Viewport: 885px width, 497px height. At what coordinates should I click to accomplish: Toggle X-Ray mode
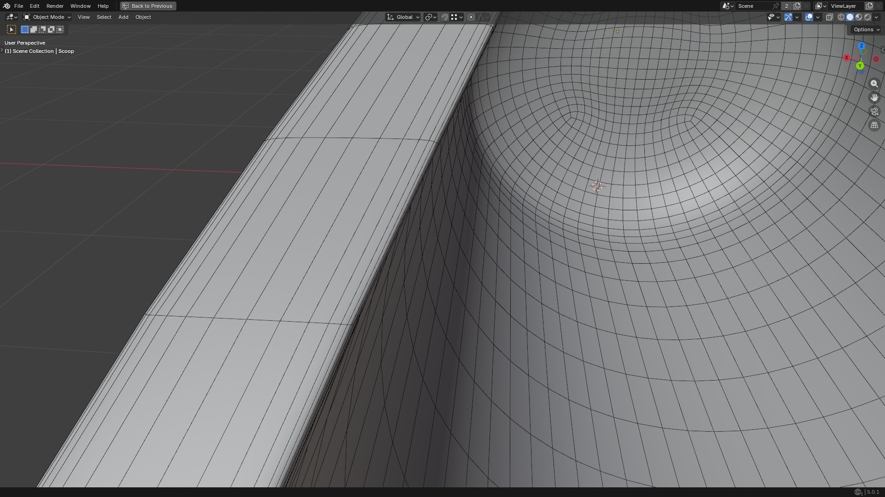click(830, 17)
